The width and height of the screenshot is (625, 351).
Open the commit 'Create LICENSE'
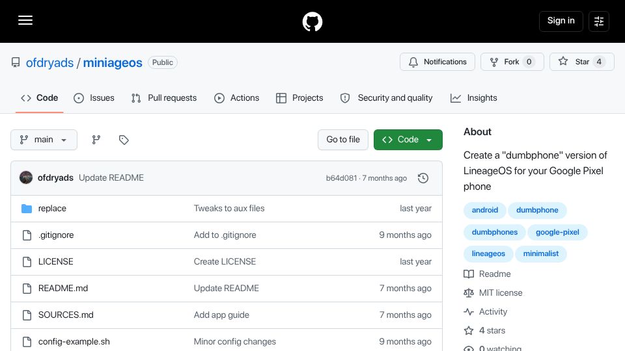(225, 261)
